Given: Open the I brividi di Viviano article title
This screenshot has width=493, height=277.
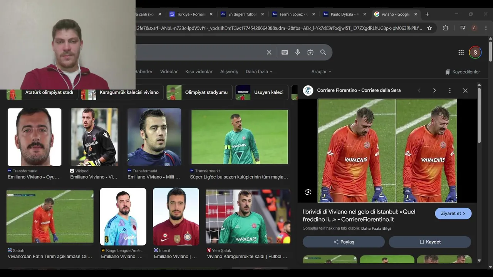Looking at the screenshot, I should click(x=359, y=215).
